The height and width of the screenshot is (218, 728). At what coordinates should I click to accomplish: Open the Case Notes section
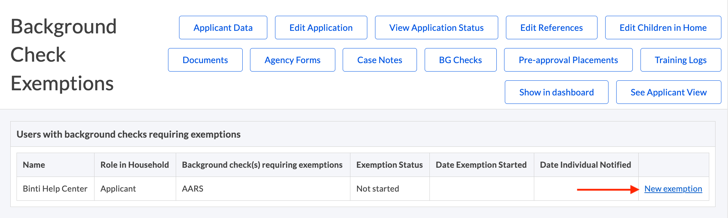[379, 59]
